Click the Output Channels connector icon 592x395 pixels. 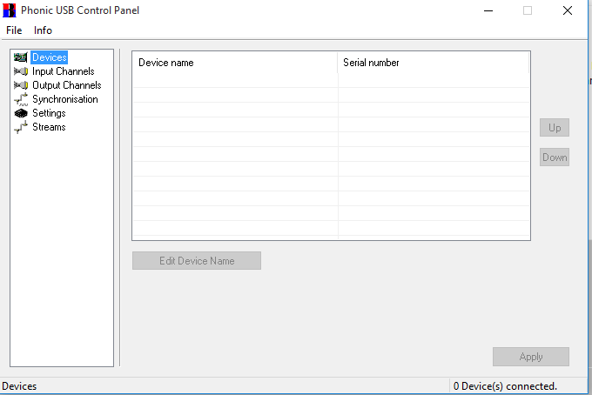point(20,85)
